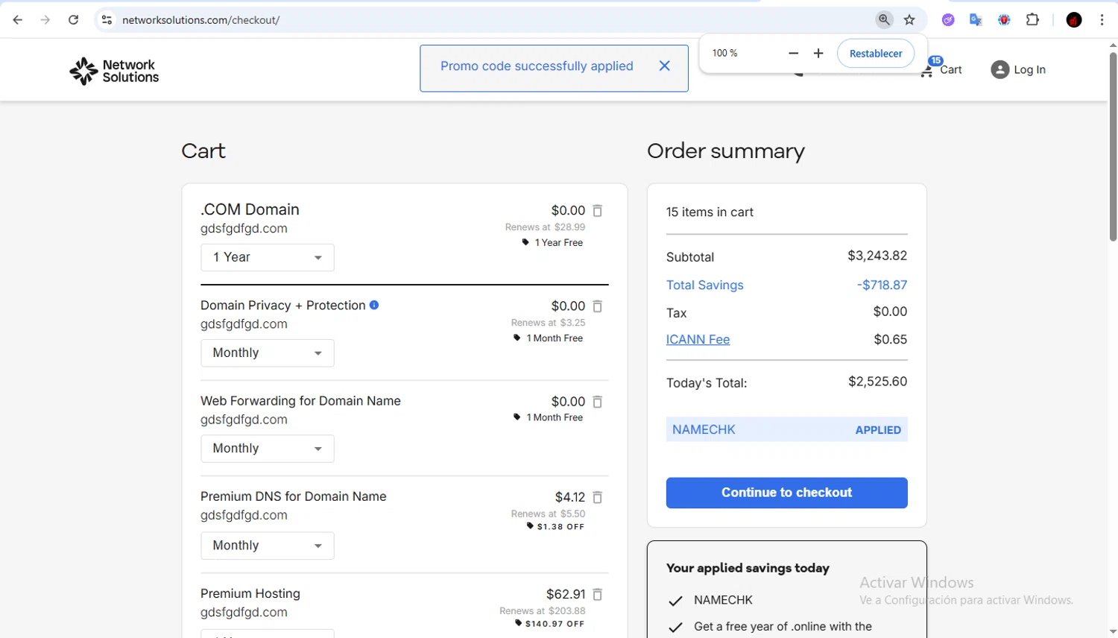This screenshot has height=638, width=1118.
Task: Bookmark this page with the star icon
Action: pyautogui.click(x=909, y=20)
